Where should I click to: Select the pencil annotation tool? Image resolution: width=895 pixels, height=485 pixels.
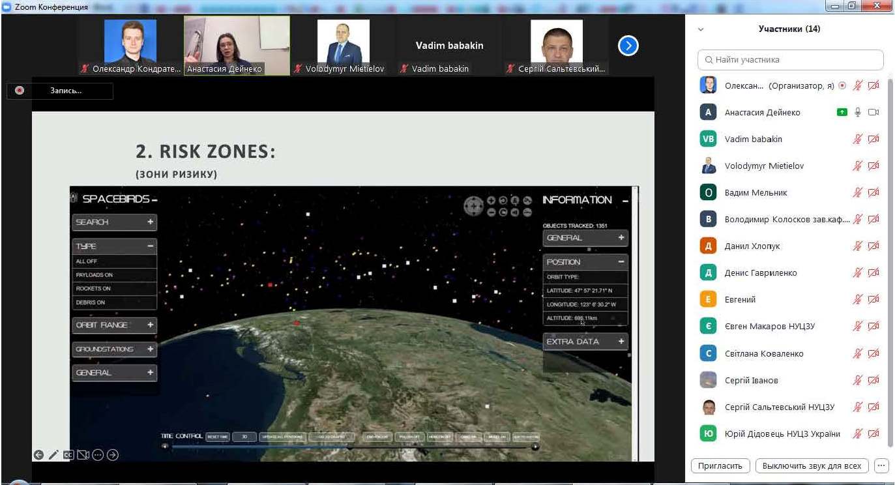53,455
